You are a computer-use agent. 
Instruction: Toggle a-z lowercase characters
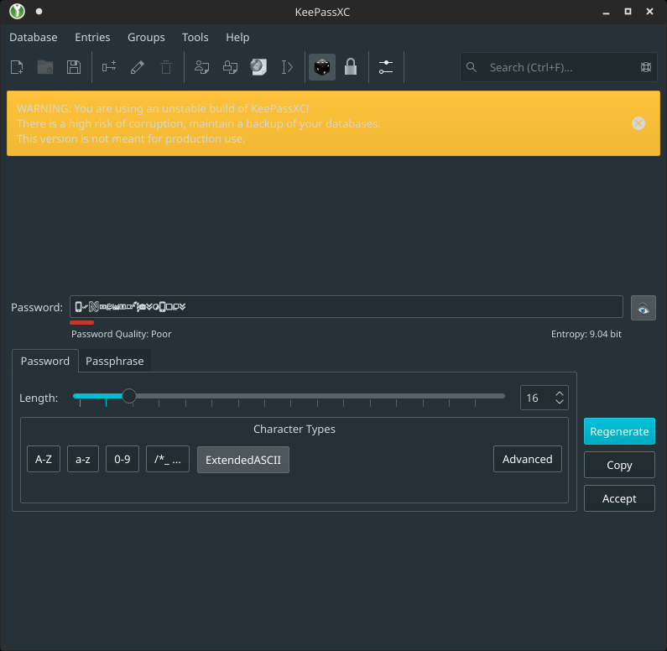[x=83, y=459]
